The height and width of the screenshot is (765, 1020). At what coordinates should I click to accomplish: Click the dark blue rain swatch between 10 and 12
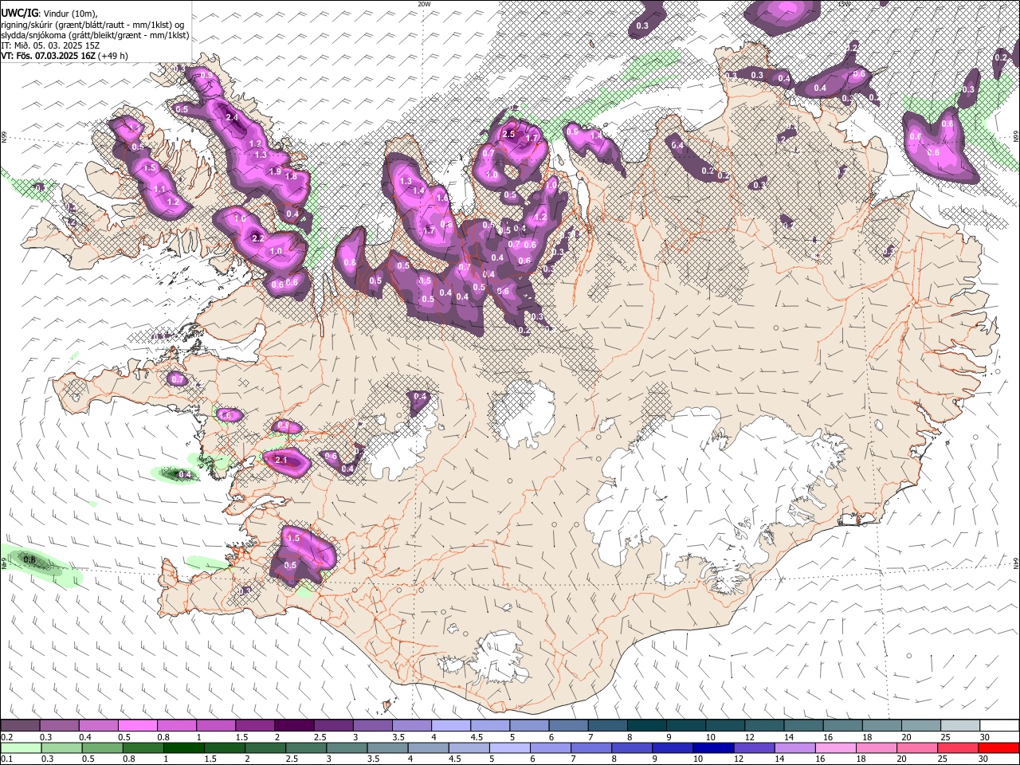pos(713,747)
